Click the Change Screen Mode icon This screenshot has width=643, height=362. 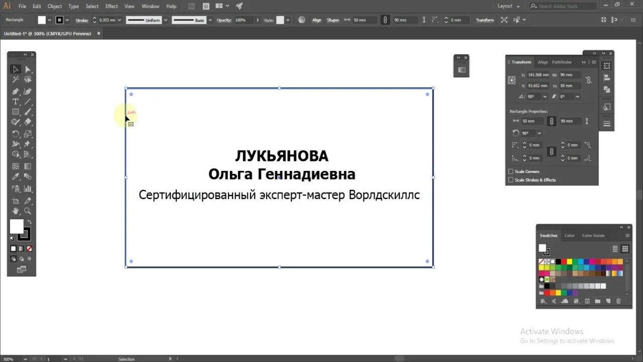pos(21,269)
